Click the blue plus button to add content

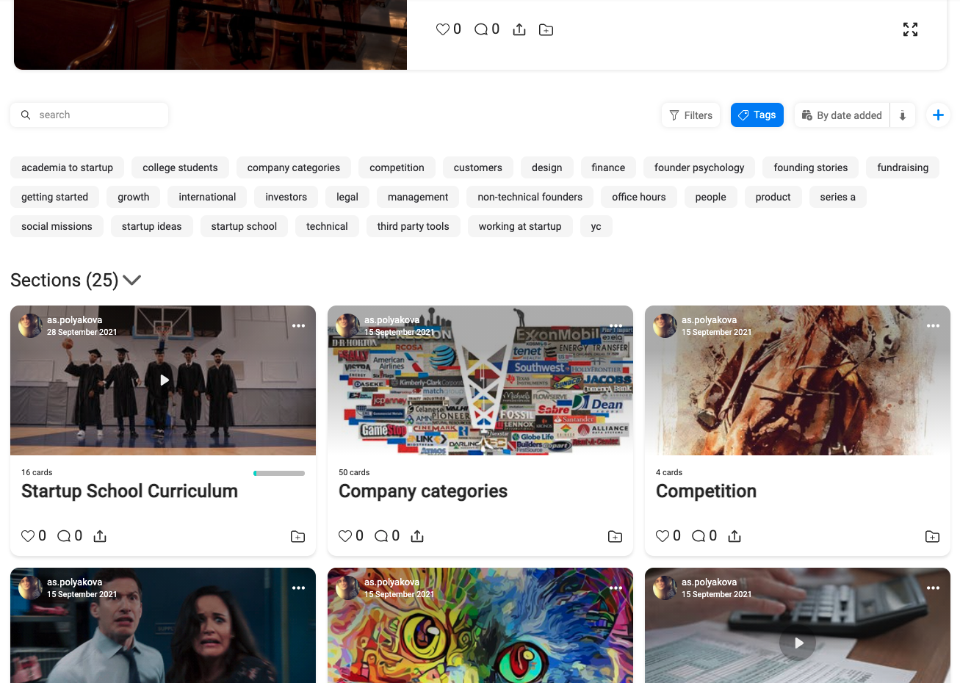938,115
